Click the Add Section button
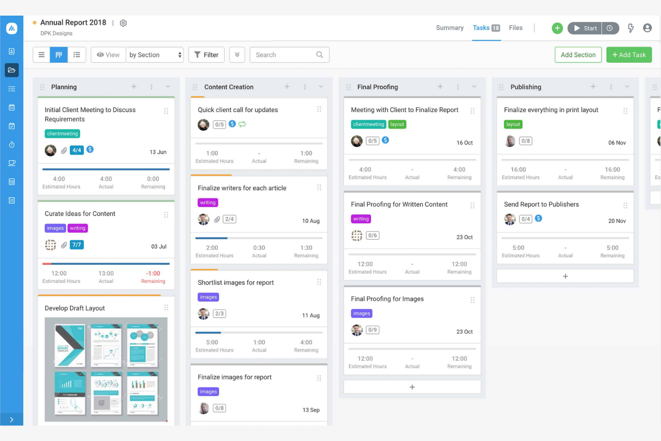 pyautogui.click(x=578, y=55)
